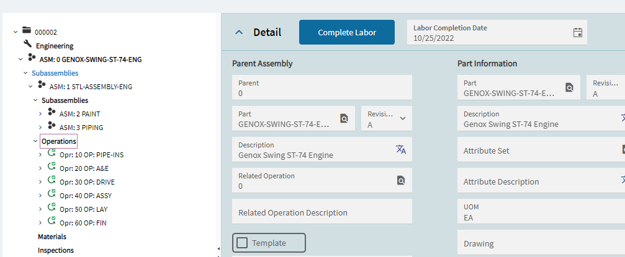Screen dimensions: 625x257
Task: Expand the ASM: 3 PIPING node
Action: pyautogui.click(x=40, y=128)
